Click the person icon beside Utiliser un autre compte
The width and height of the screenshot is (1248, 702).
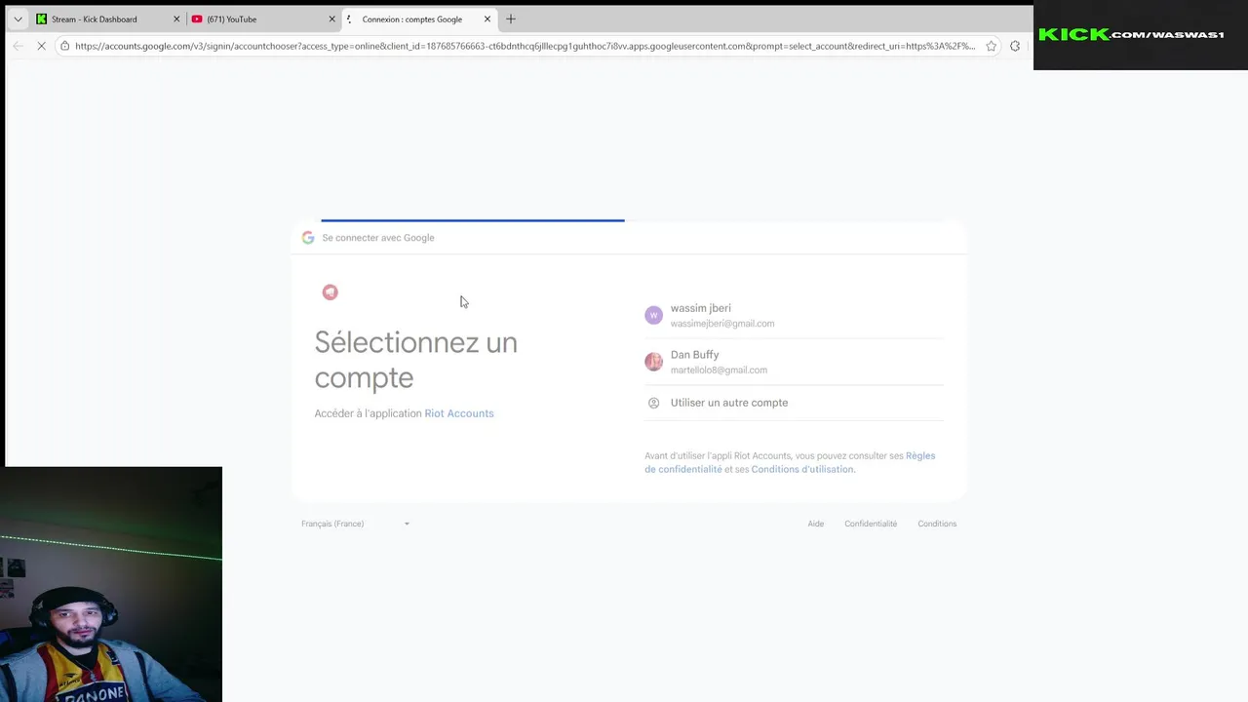pos(653,403)
